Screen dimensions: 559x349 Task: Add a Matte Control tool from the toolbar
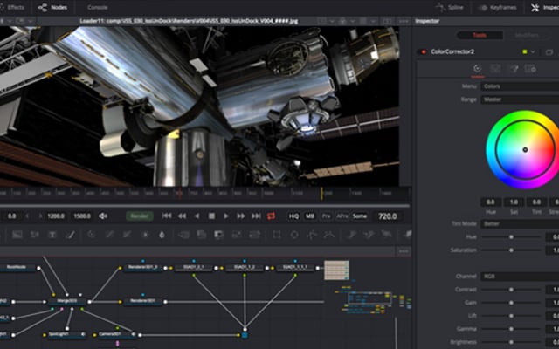coord(218,235)
